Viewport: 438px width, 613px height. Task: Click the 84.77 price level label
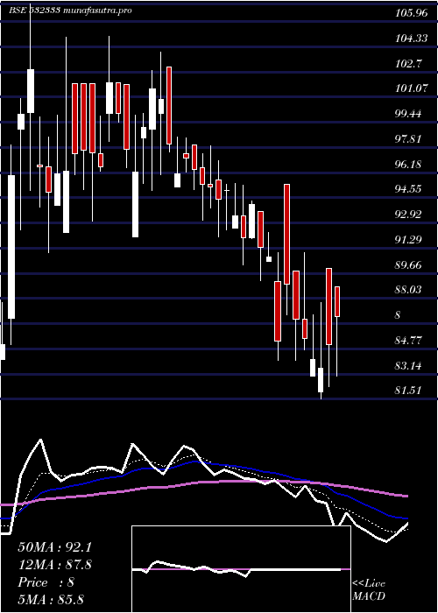point(410,341)
